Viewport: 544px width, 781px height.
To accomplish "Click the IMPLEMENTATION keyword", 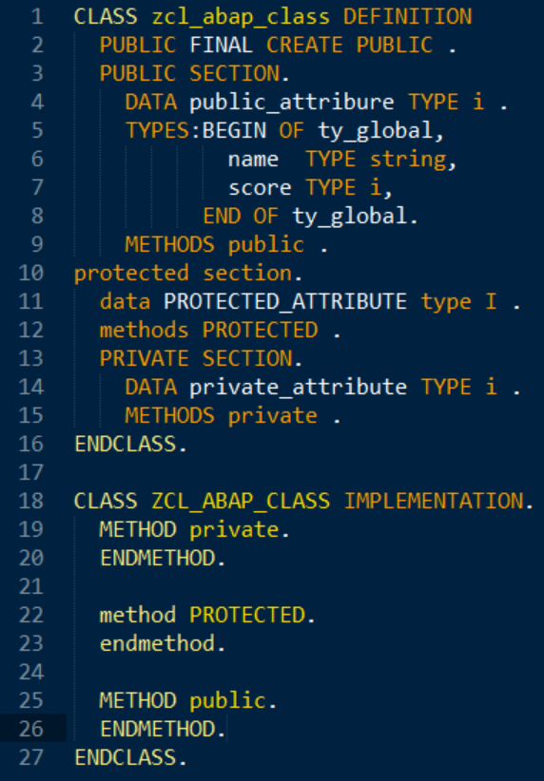I will tap(434, 502).
